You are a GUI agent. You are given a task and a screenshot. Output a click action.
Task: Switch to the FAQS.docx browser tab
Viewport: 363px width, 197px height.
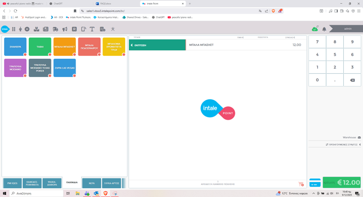(x=116, y=3)
